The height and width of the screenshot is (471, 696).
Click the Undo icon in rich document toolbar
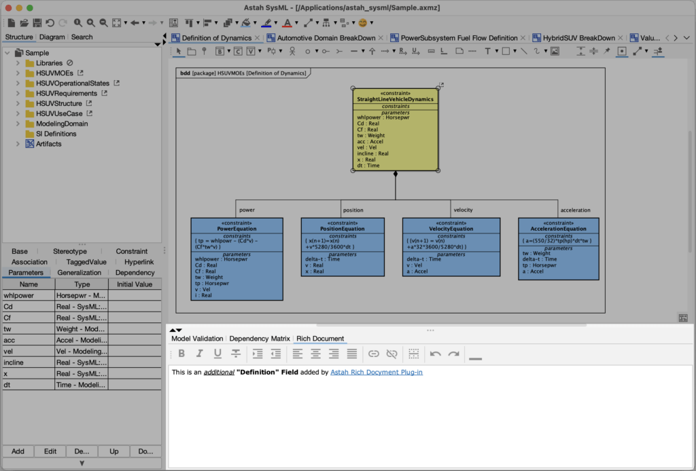pos(435,353)
